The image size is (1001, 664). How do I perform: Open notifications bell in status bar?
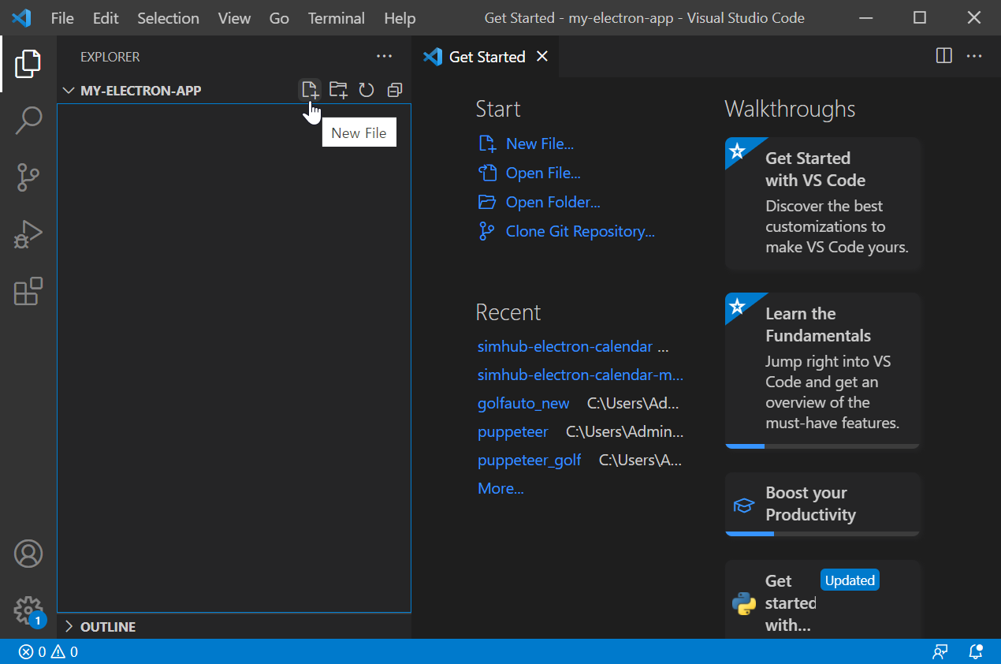976,652
